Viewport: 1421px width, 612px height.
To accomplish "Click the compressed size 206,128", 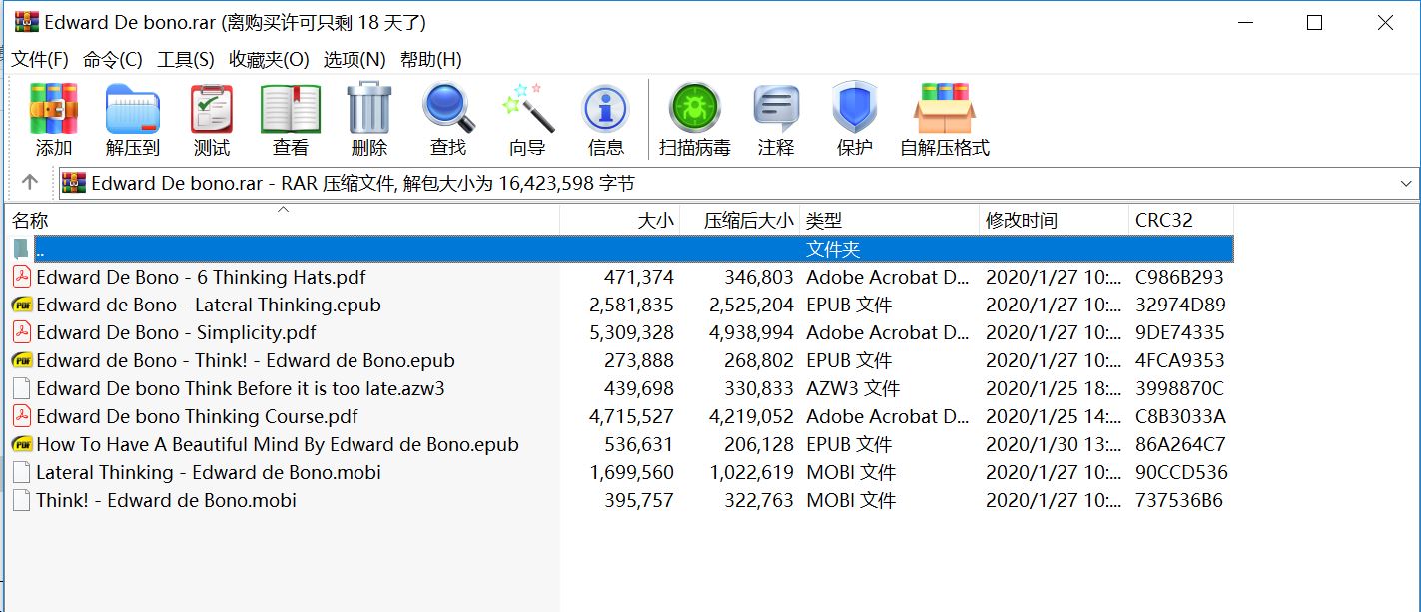I will [759, 444].
